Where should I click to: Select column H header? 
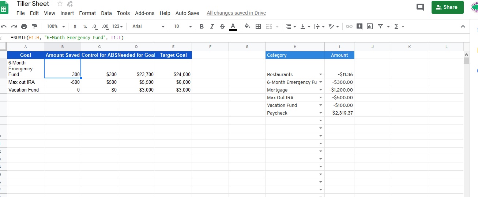pyautogui.click(x=295, y=47)
